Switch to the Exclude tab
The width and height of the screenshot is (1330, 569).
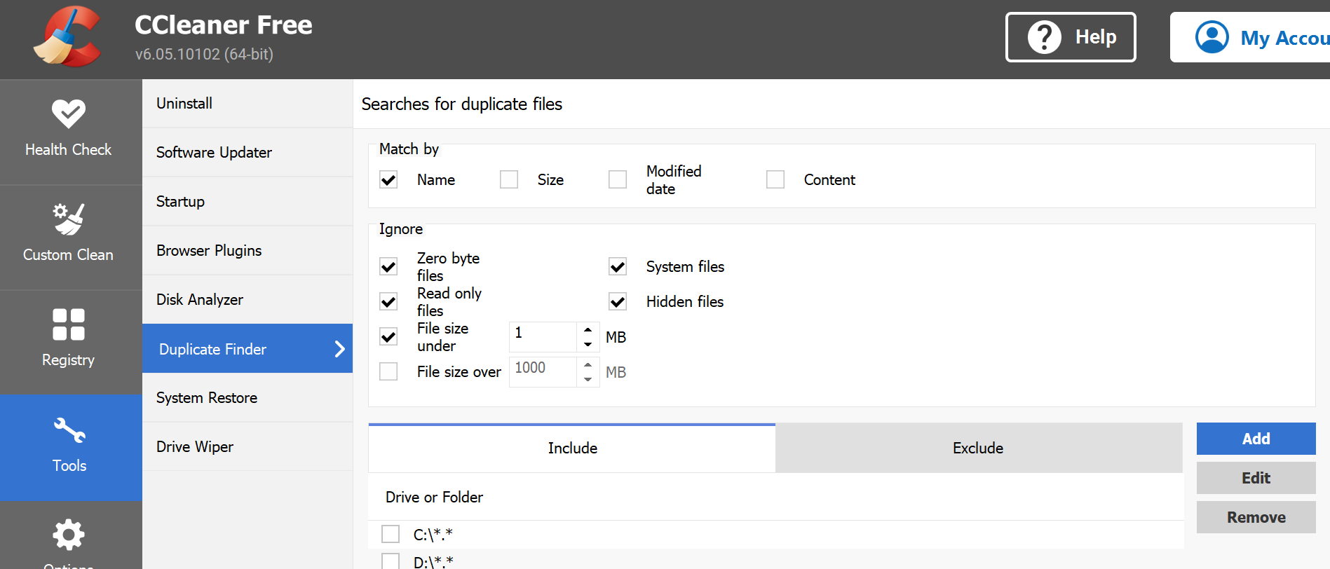point(978,448)
